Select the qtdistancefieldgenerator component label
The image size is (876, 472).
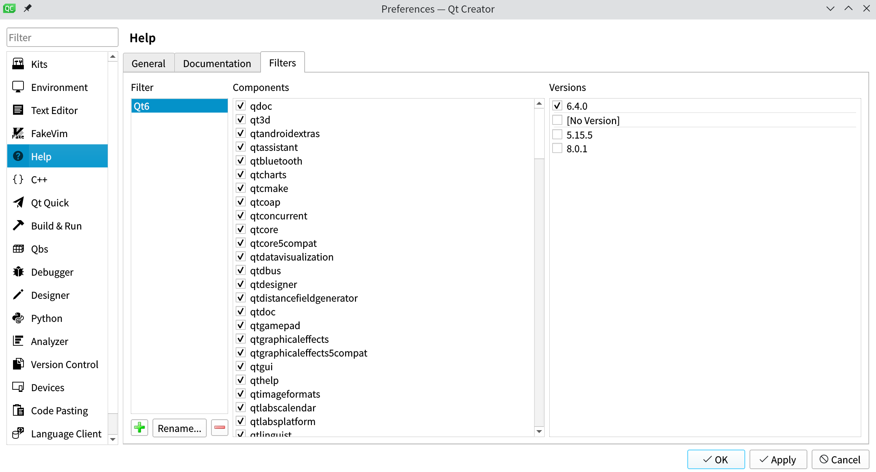tap(304, 298)
